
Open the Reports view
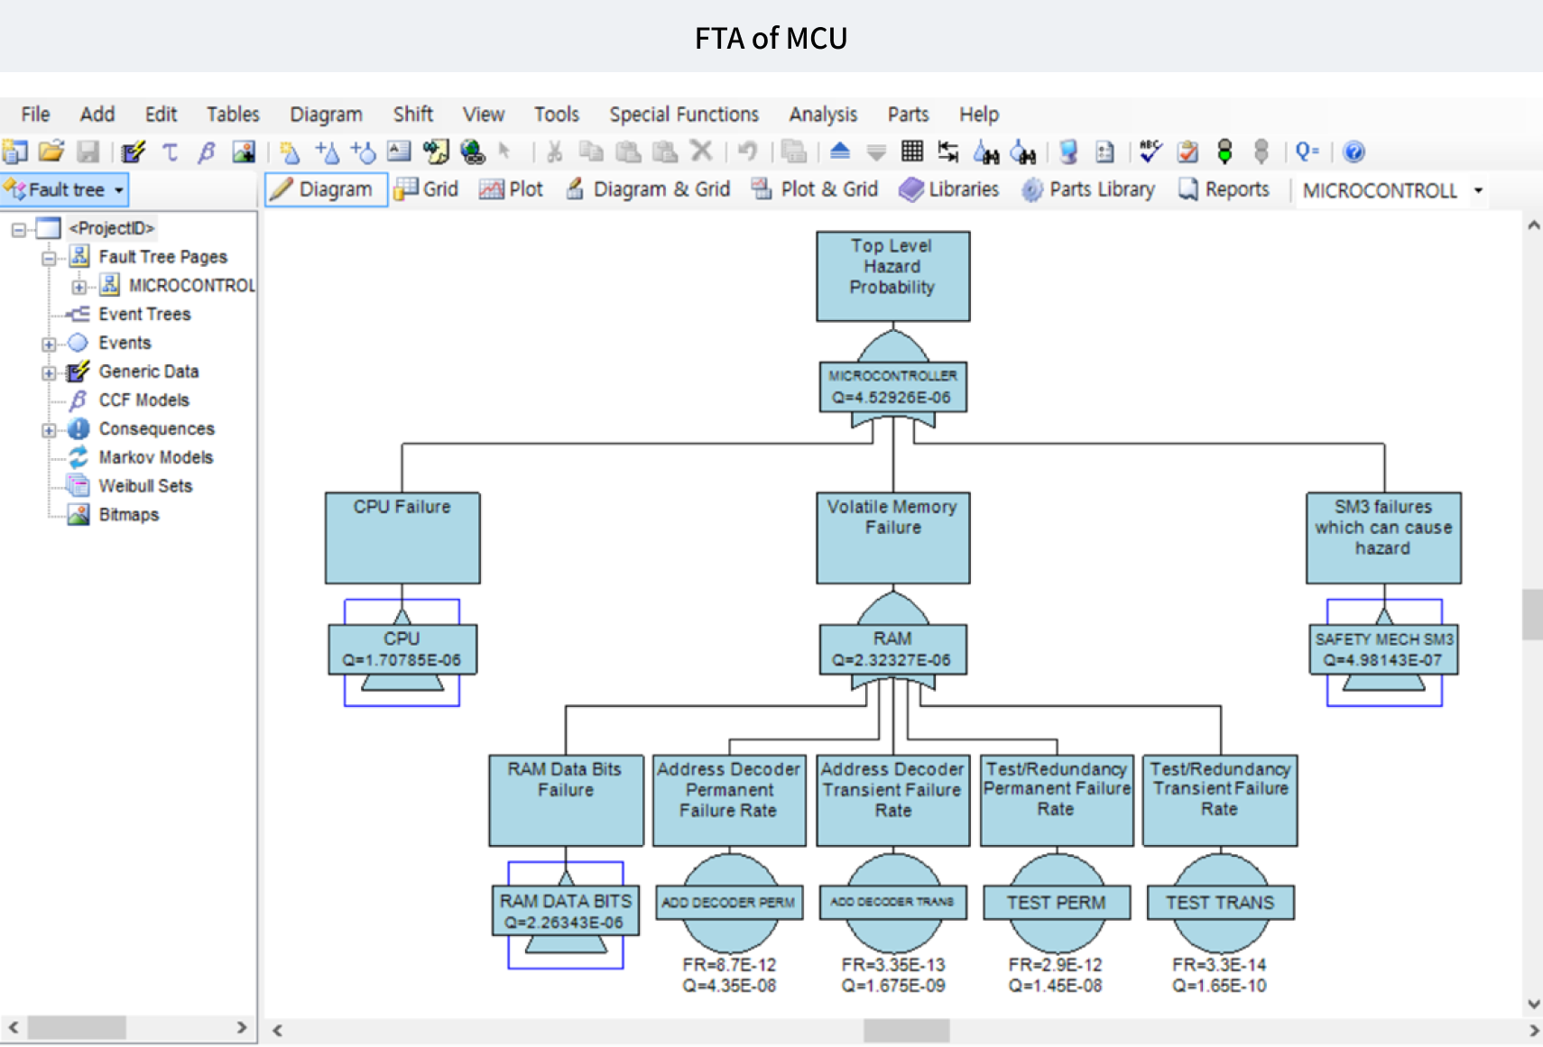click(1224, 189)
